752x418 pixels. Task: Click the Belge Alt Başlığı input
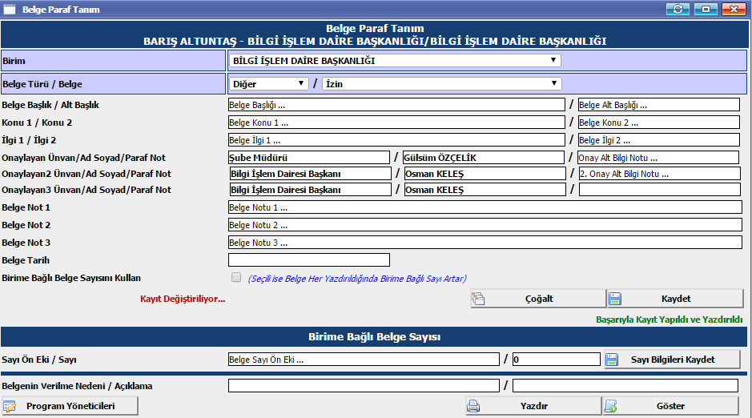[x=658, y=105]
